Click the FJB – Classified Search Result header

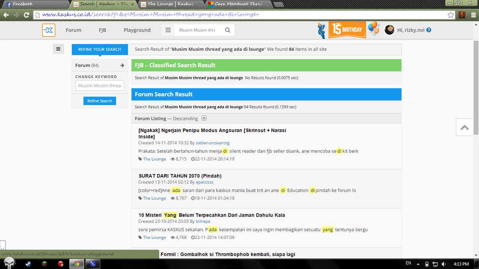266,65
